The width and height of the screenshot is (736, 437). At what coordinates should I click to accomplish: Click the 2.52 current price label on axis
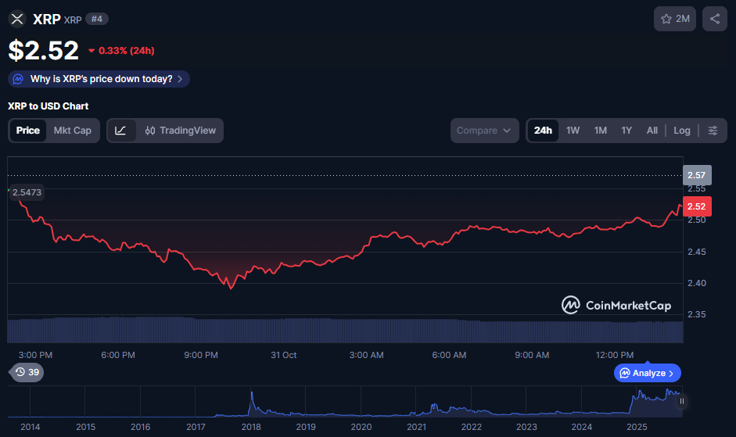[697, 206]
